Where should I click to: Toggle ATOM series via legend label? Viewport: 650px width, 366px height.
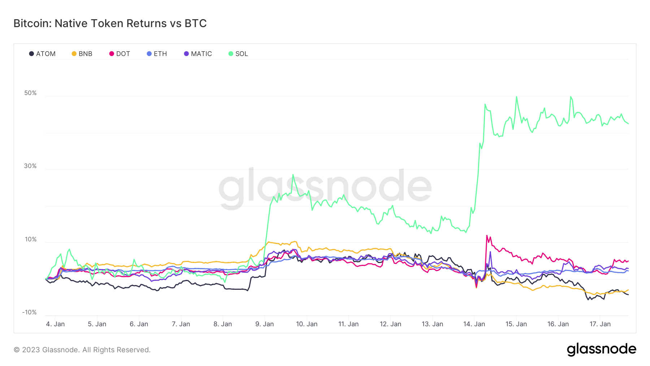click(46, 54)
